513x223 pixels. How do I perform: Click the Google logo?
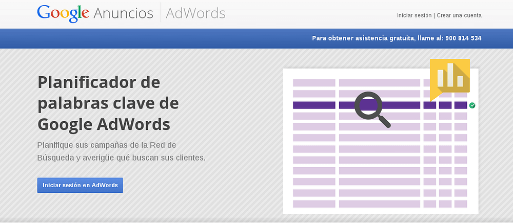pos(63,13)
